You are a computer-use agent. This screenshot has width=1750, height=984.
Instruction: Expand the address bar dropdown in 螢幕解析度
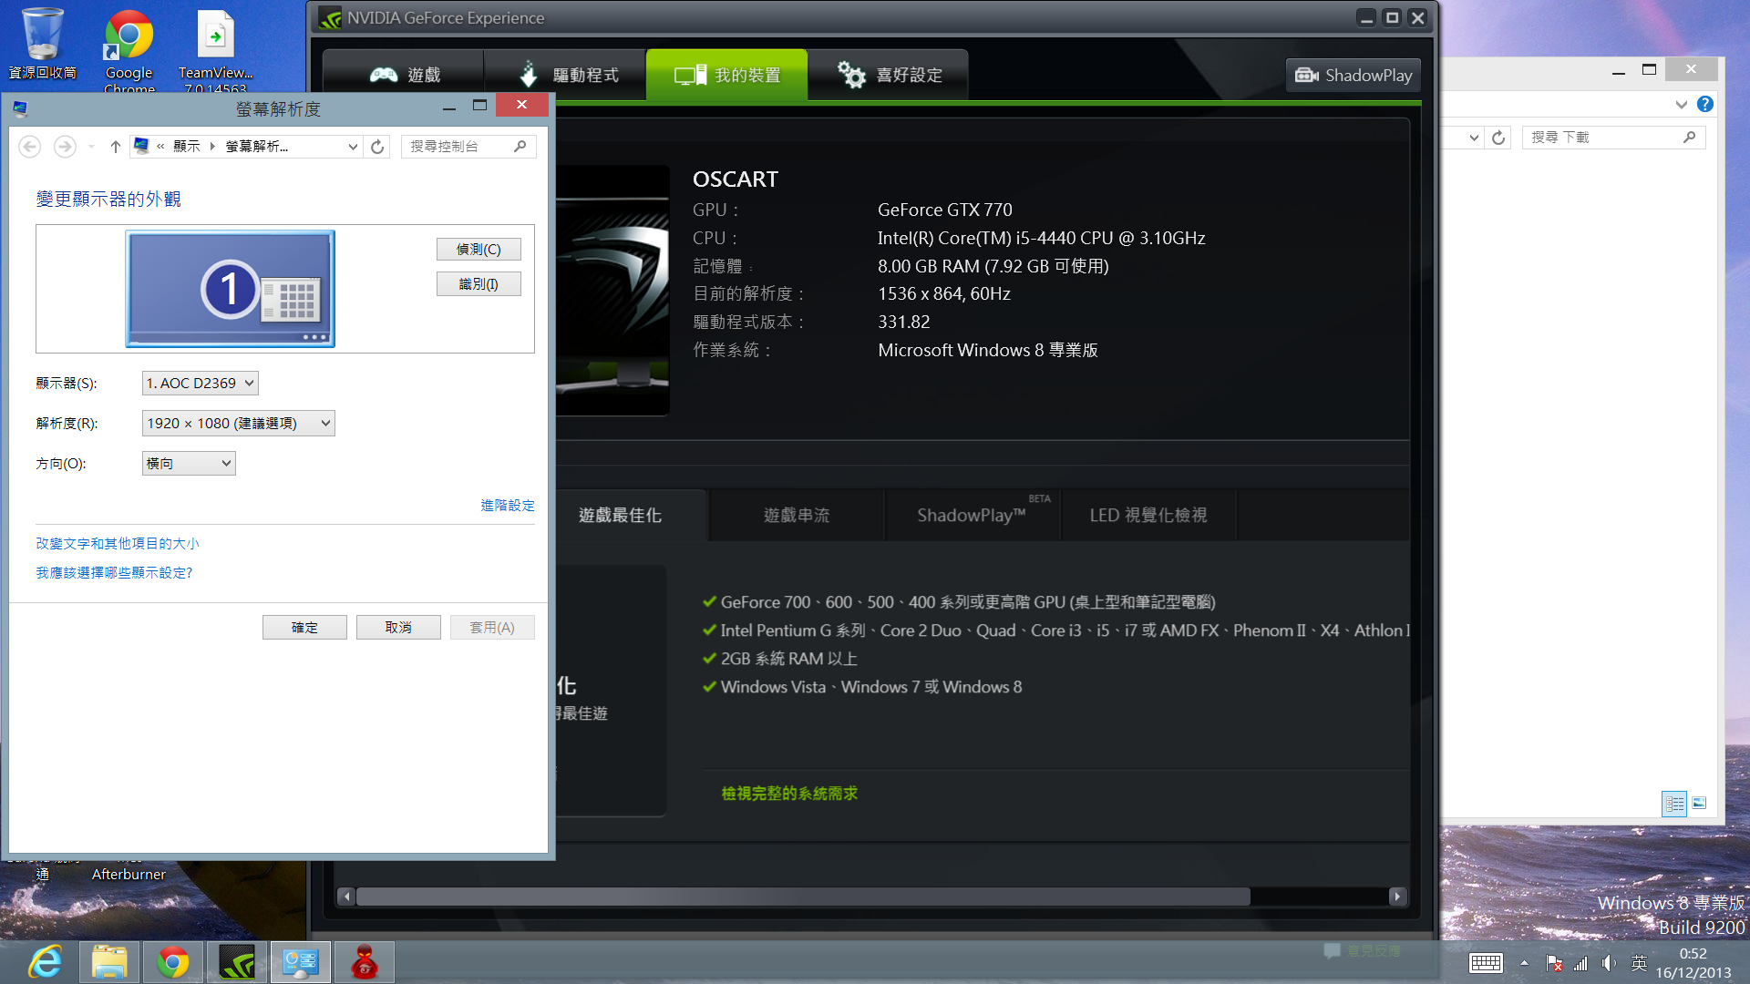353,147
